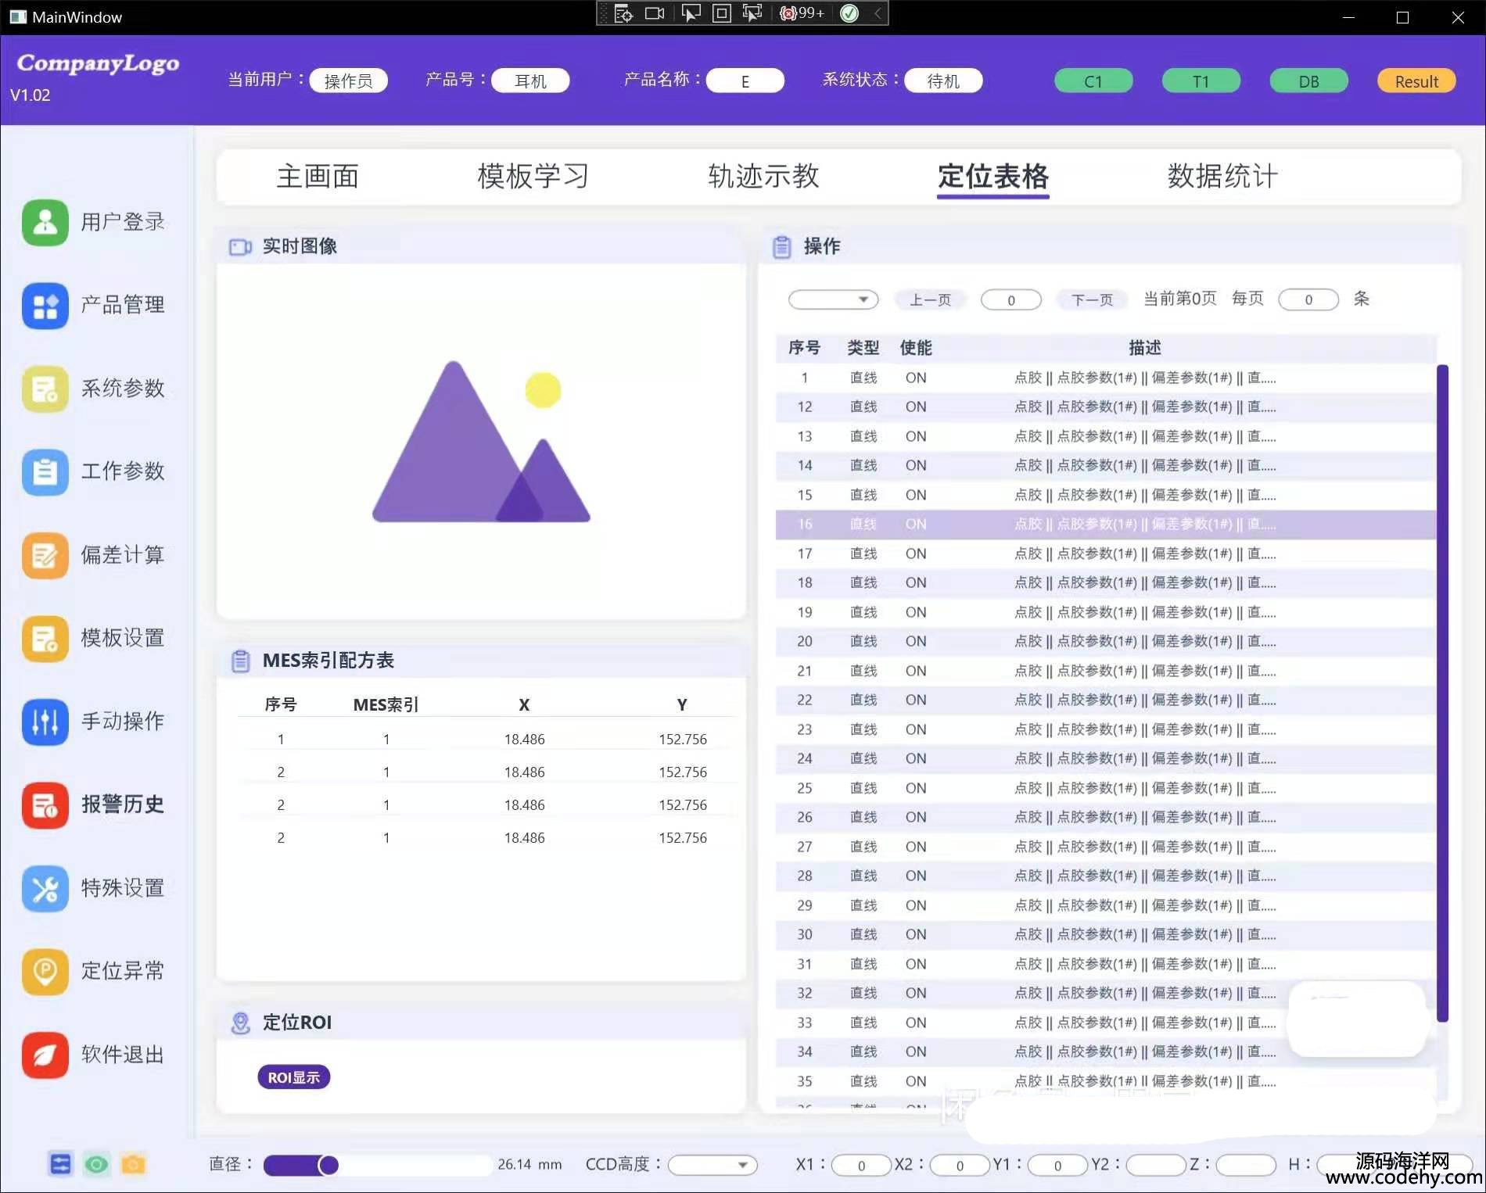Select table row with 序号 25

coord(1106,788)
